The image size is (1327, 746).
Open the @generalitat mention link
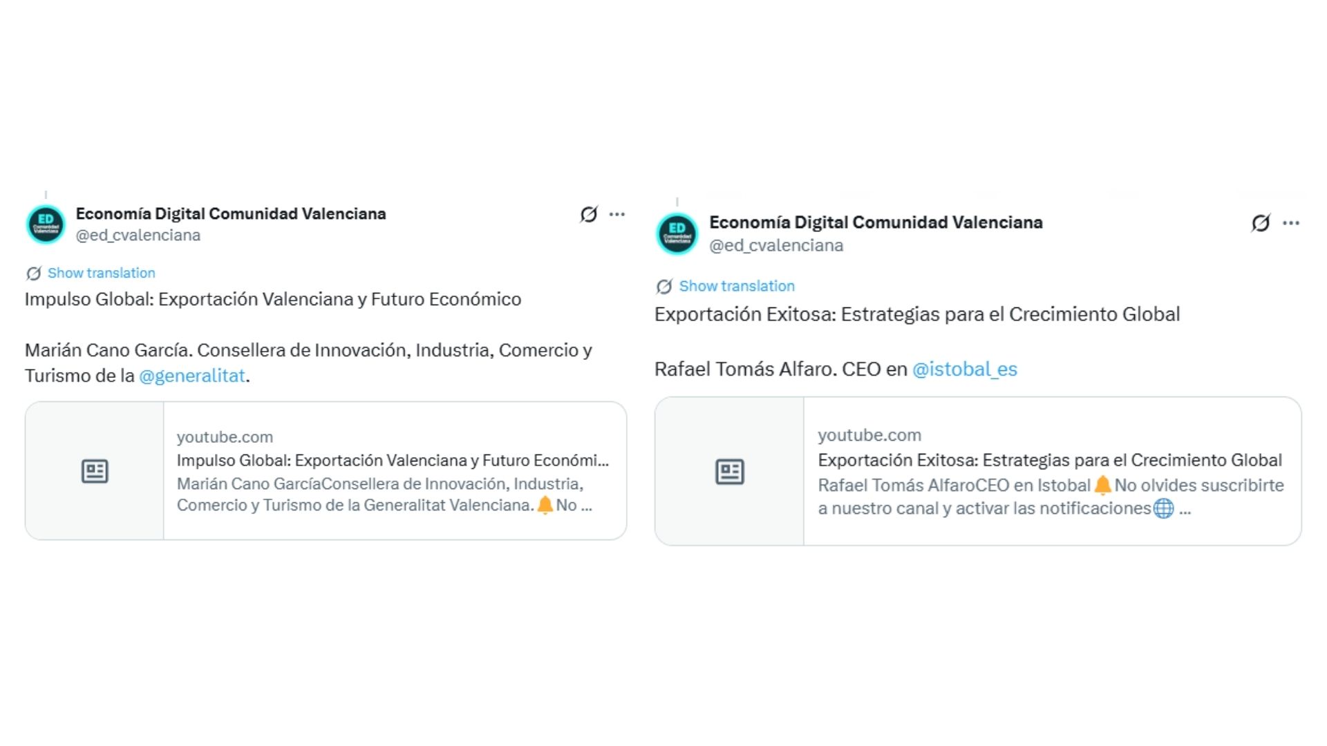coord(192,376)
